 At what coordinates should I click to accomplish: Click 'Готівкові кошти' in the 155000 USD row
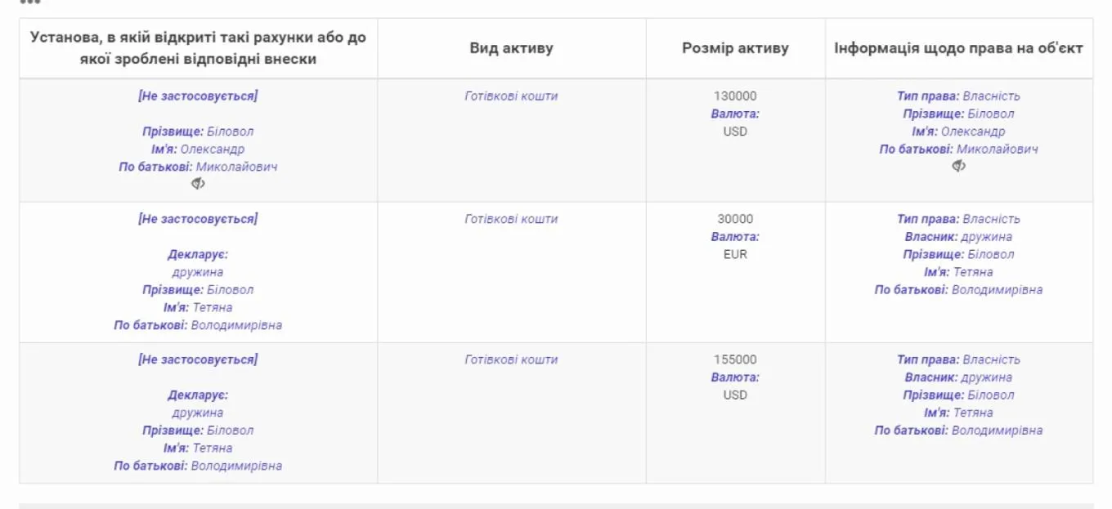(x=511, y=359)
